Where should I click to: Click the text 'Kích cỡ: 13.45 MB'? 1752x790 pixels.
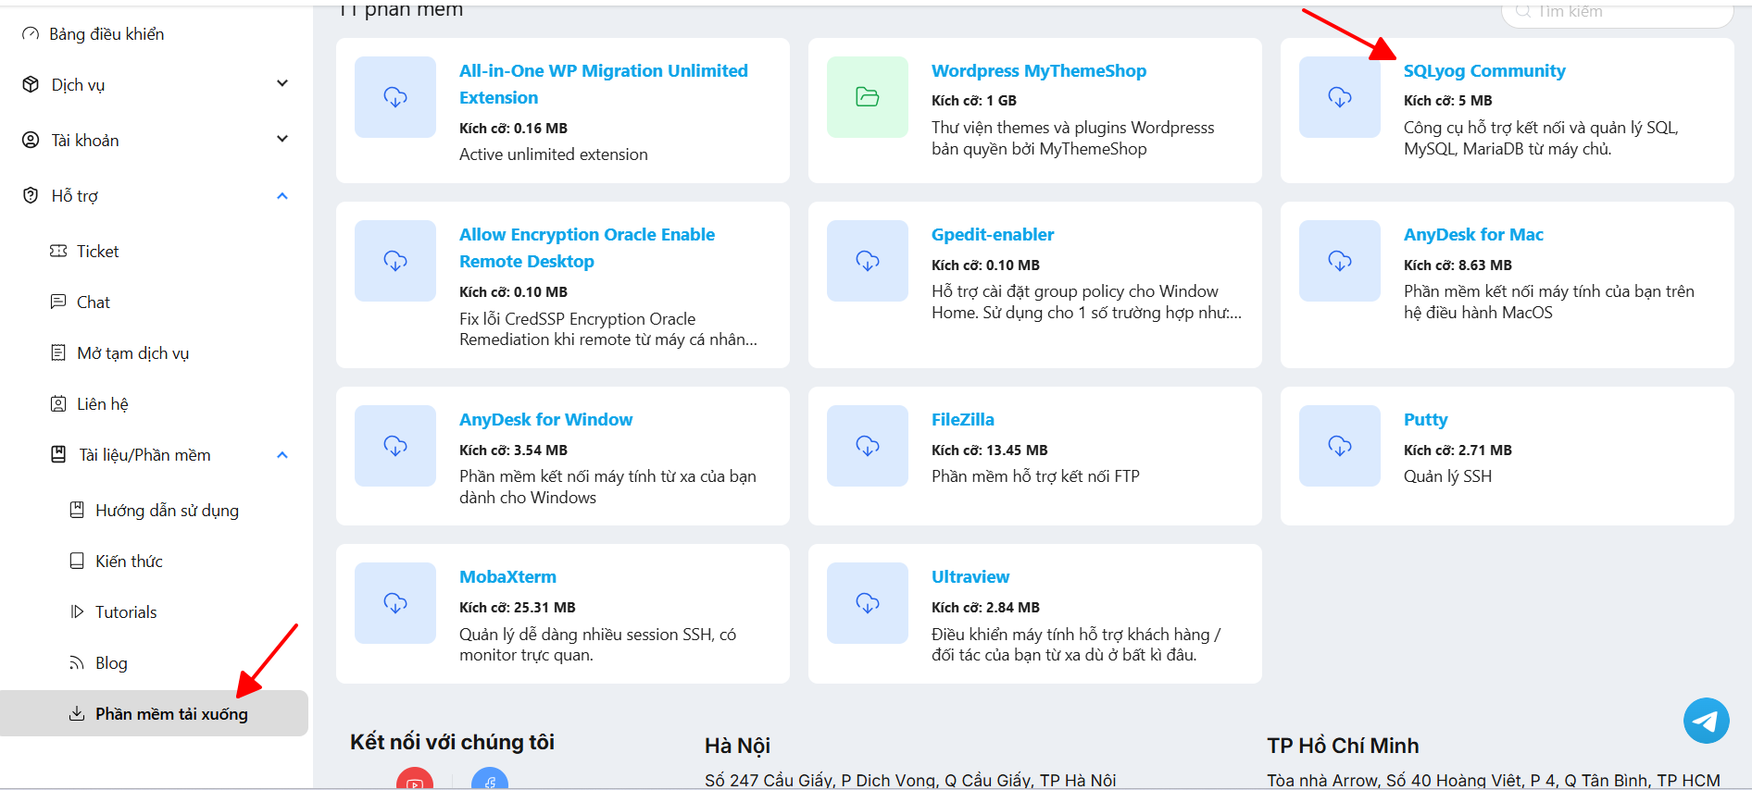click(x=989, y=450)
